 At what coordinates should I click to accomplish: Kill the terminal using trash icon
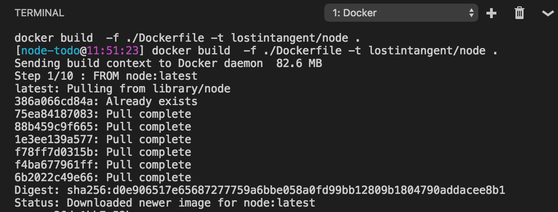[x=520, y=13]
